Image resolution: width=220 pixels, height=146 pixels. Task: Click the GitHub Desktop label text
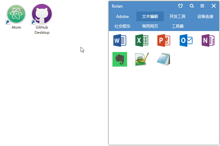pos(42,30)
